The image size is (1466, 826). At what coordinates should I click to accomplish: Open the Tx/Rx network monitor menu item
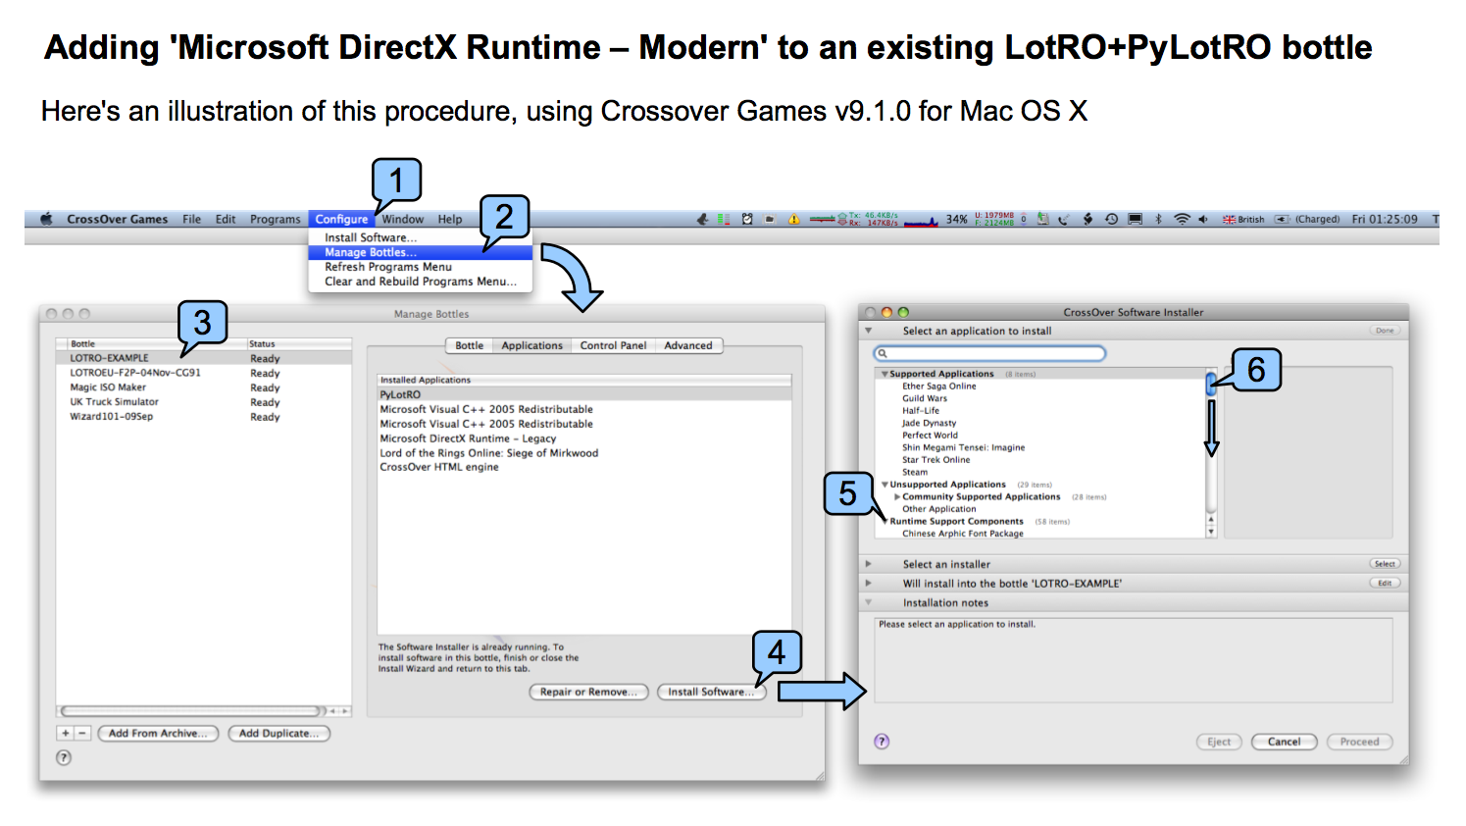pos(855,219)
